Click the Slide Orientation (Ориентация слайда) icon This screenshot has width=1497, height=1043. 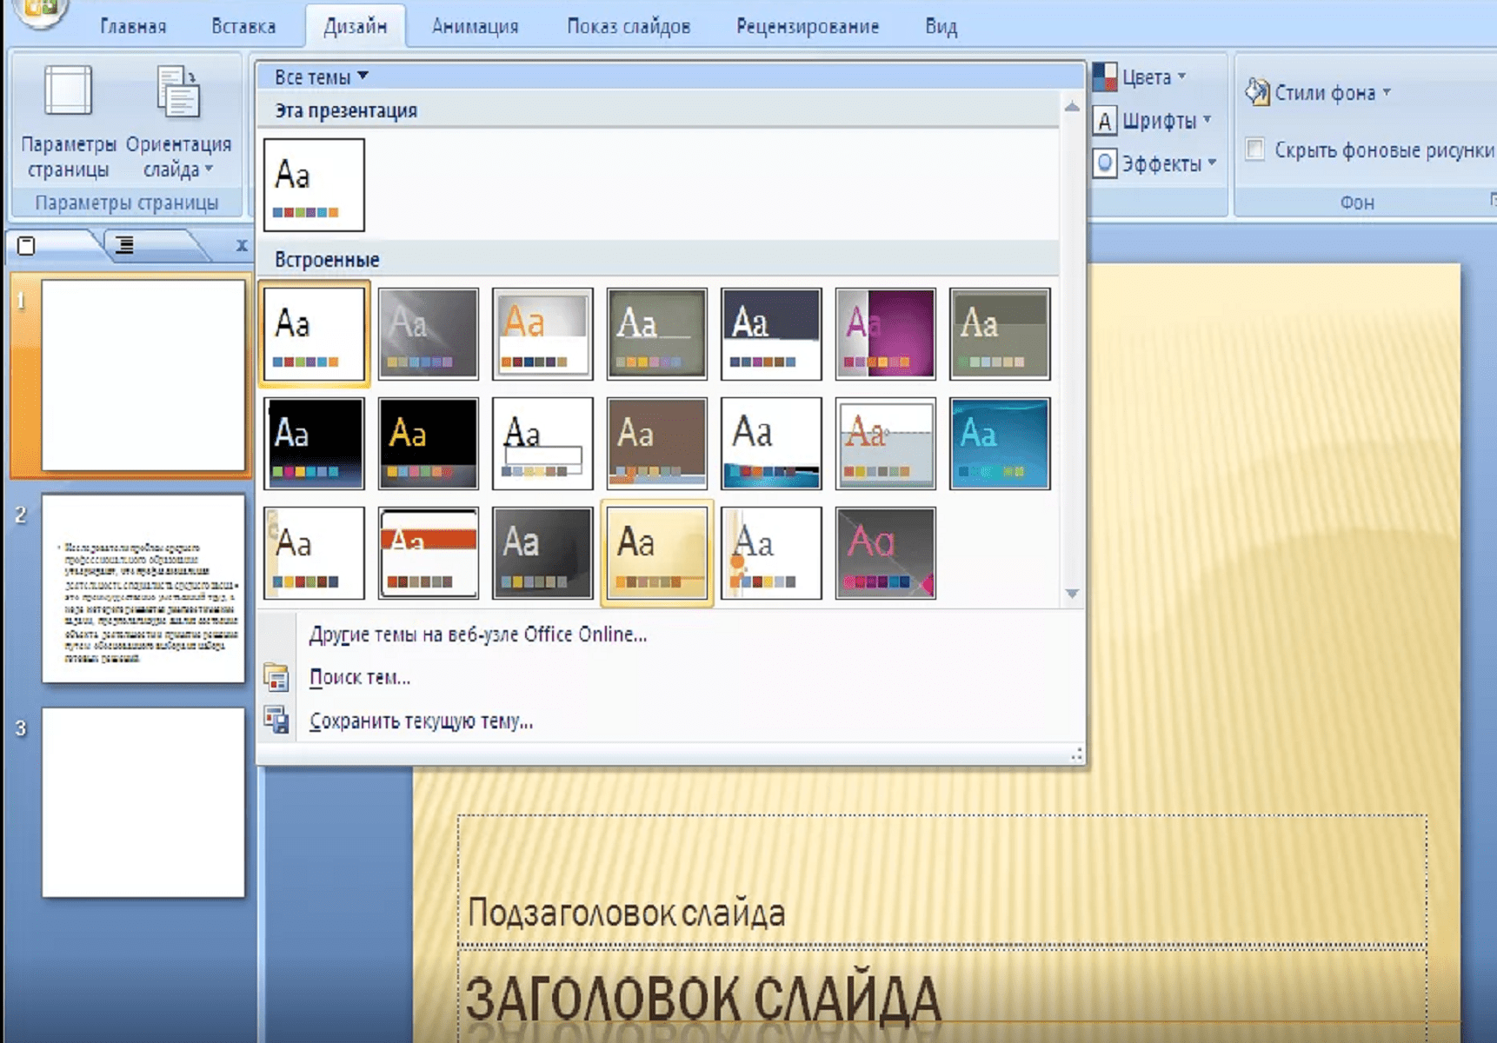click(178, 91)
